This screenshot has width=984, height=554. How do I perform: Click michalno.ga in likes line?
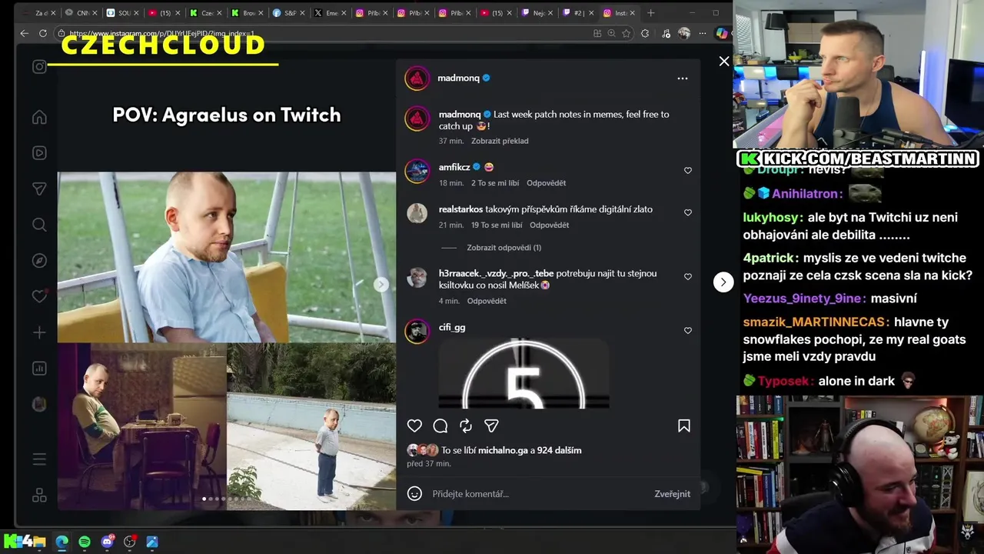[503, 450]
